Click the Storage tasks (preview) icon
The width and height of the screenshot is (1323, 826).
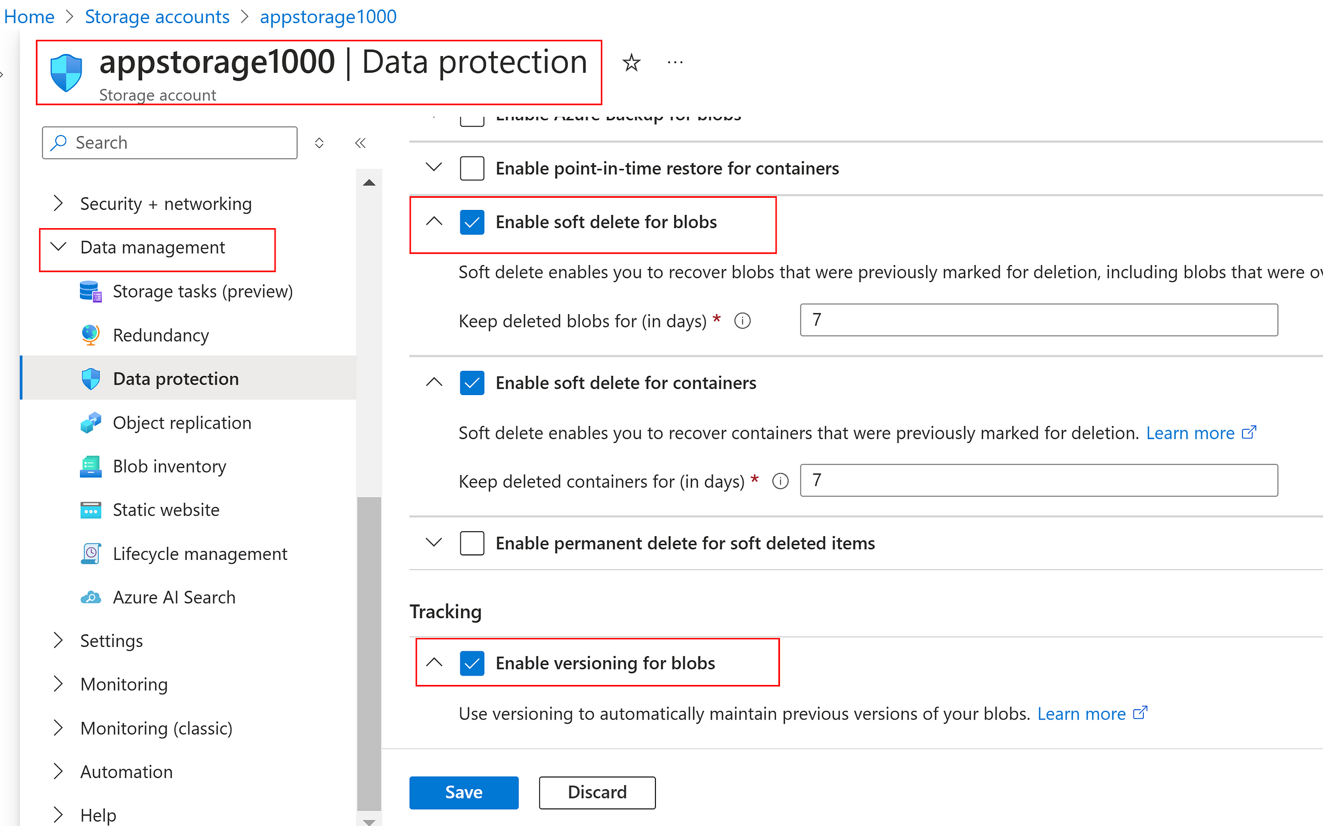pyautogui.click(x=90, y=291)
